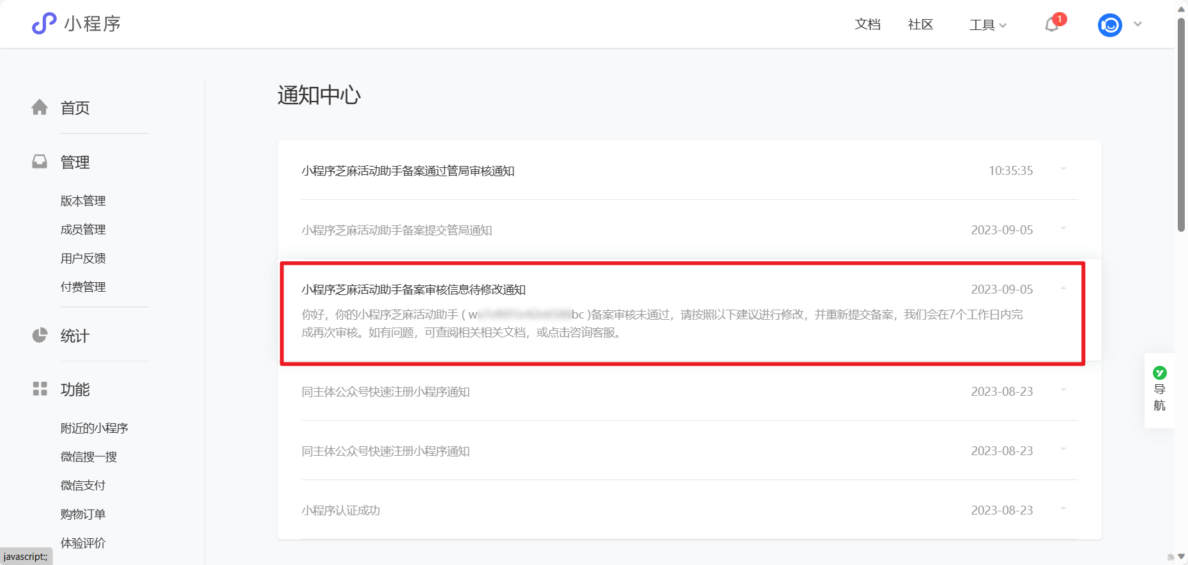Click the scrollbar down arrow
1188x565 pixels.
1182,557
